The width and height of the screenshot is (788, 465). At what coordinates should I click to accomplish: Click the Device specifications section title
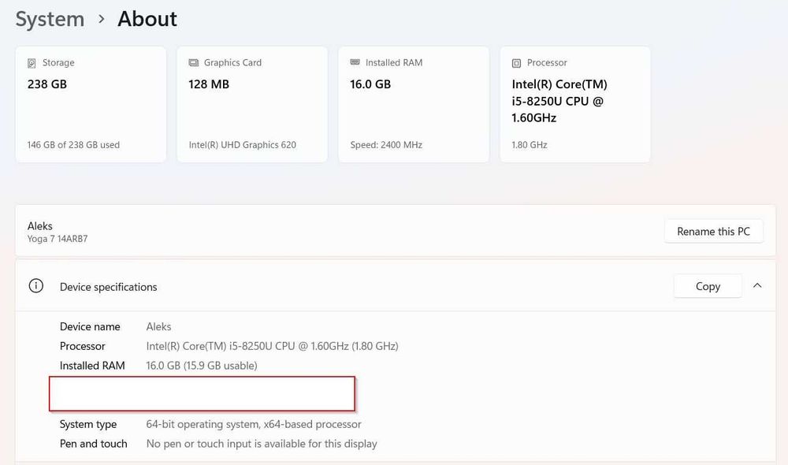(109, 287)
